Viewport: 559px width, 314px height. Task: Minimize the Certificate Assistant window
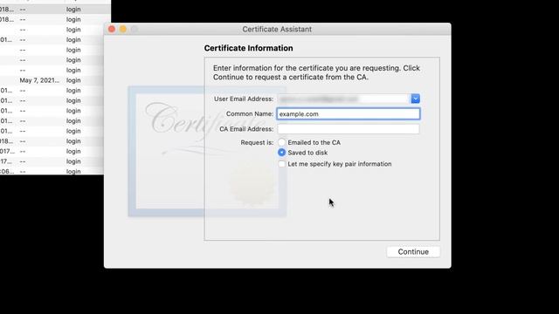click(x=123, y=29)
